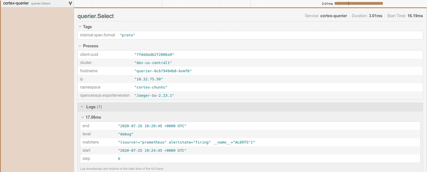Click the querier.Select span title
The width and height of the screenshot is (427, 172).
pyautogui.click(x=95, y=16)
